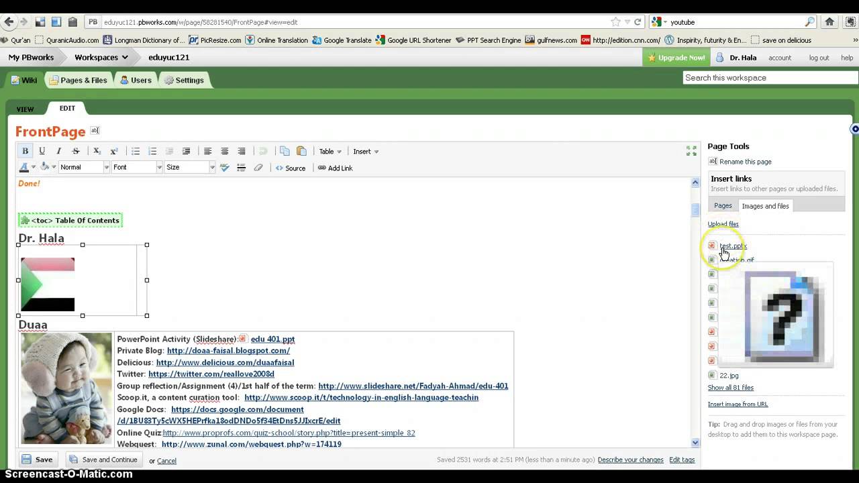The width and height of the screenshot is (859, 483).
Task: Open Describe your changes link
Action: [x=630, y=460]
